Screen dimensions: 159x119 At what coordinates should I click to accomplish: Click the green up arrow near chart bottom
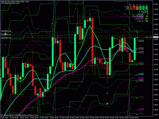coord(107,104)
